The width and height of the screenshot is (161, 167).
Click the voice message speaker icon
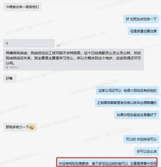(x=7, y=43)
